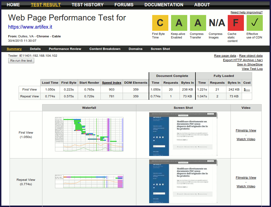
Task: Open TEST HISTORY in the top navigation
Action: tap(88, 5)
